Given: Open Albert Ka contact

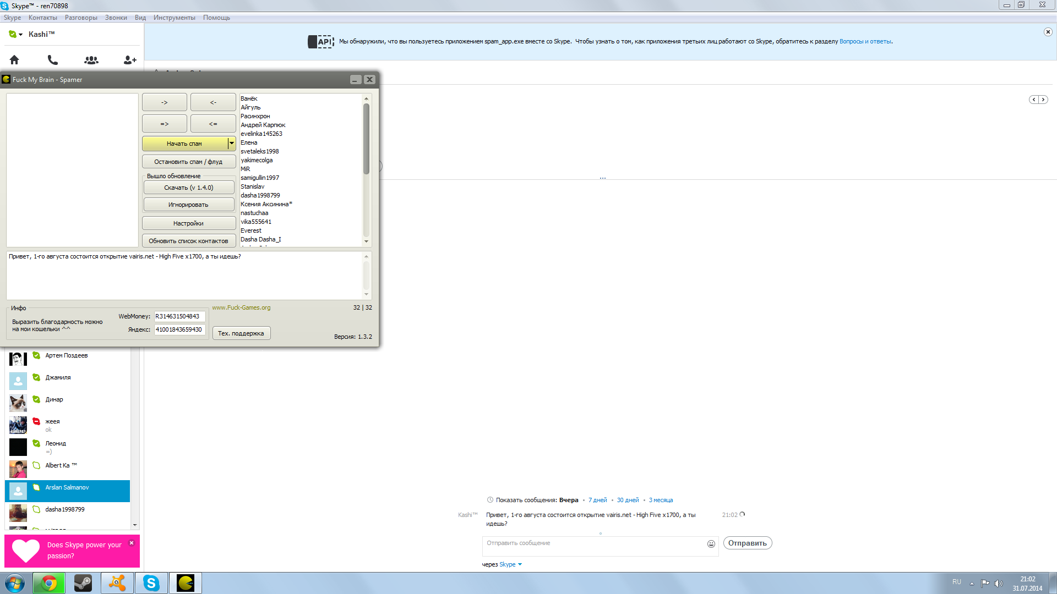Looking at the screenshot, I should coord(67,469).
